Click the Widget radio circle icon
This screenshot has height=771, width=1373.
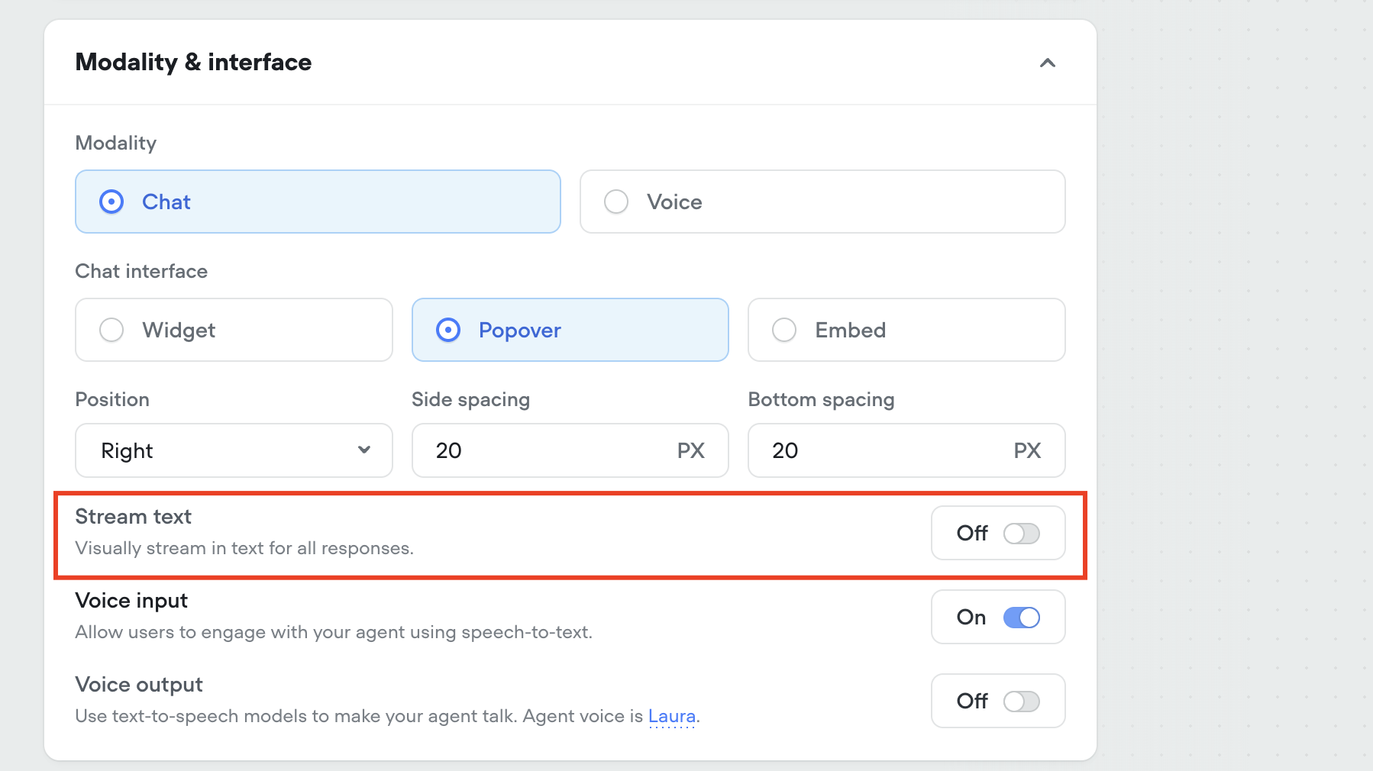coord(111,330)
